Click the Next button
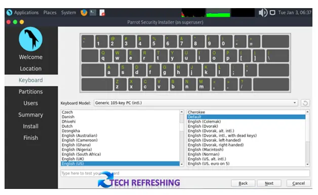318x195 pixels. (x=269, y=183)
